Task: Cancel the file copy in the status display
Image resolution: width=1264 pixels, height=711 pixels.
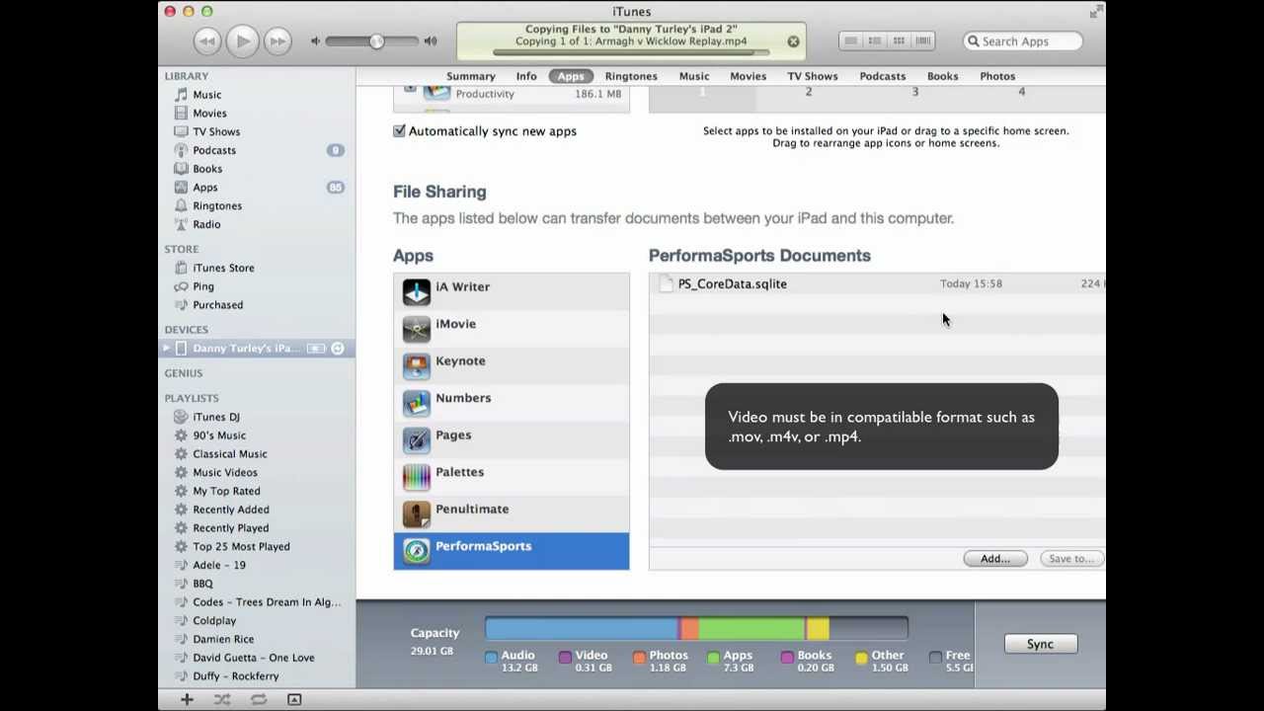Action: click(793, 41)
